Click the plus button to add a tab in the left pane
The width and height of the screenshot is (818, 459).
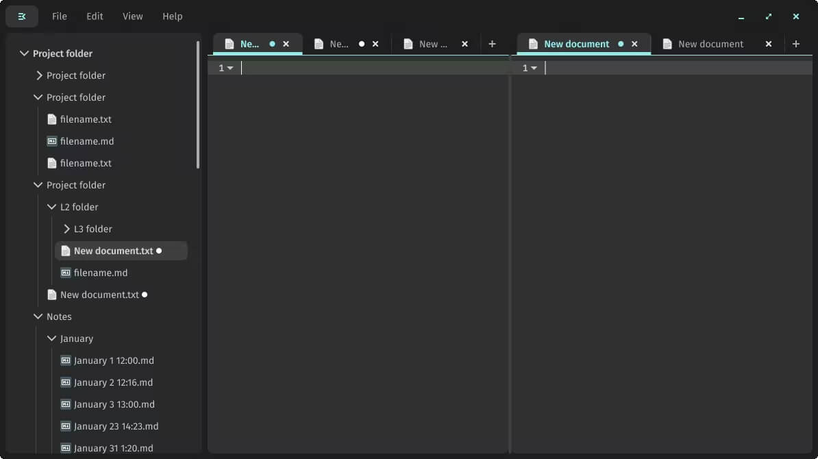click(x=492, y=43)
